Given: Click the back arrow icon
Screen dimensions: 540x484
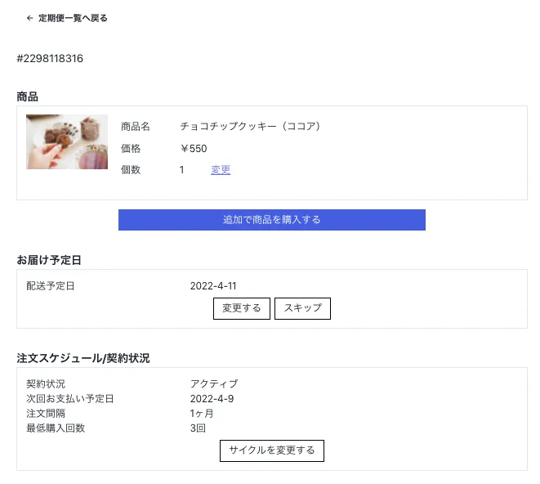Looking at the screenshot, I should coord(30,18).
